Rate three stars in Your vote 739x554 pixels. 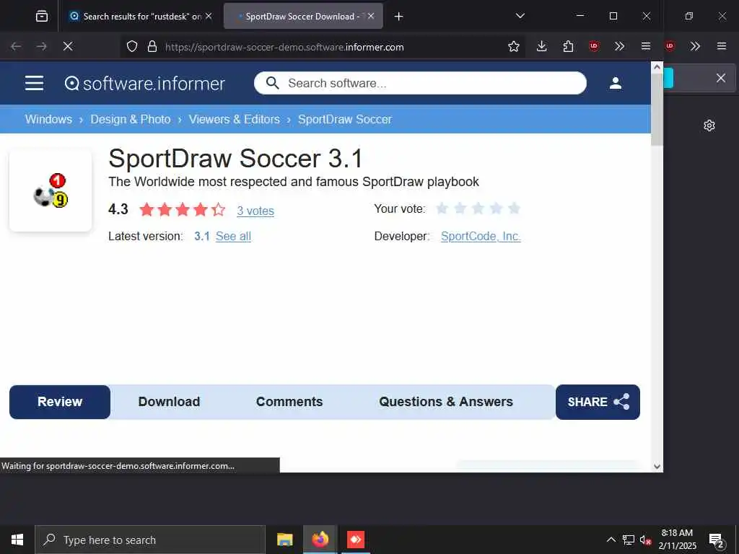[478, 208]
